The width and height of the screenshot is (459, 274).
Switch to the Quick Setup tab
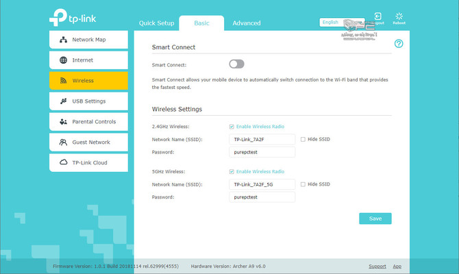click(156, 23)
